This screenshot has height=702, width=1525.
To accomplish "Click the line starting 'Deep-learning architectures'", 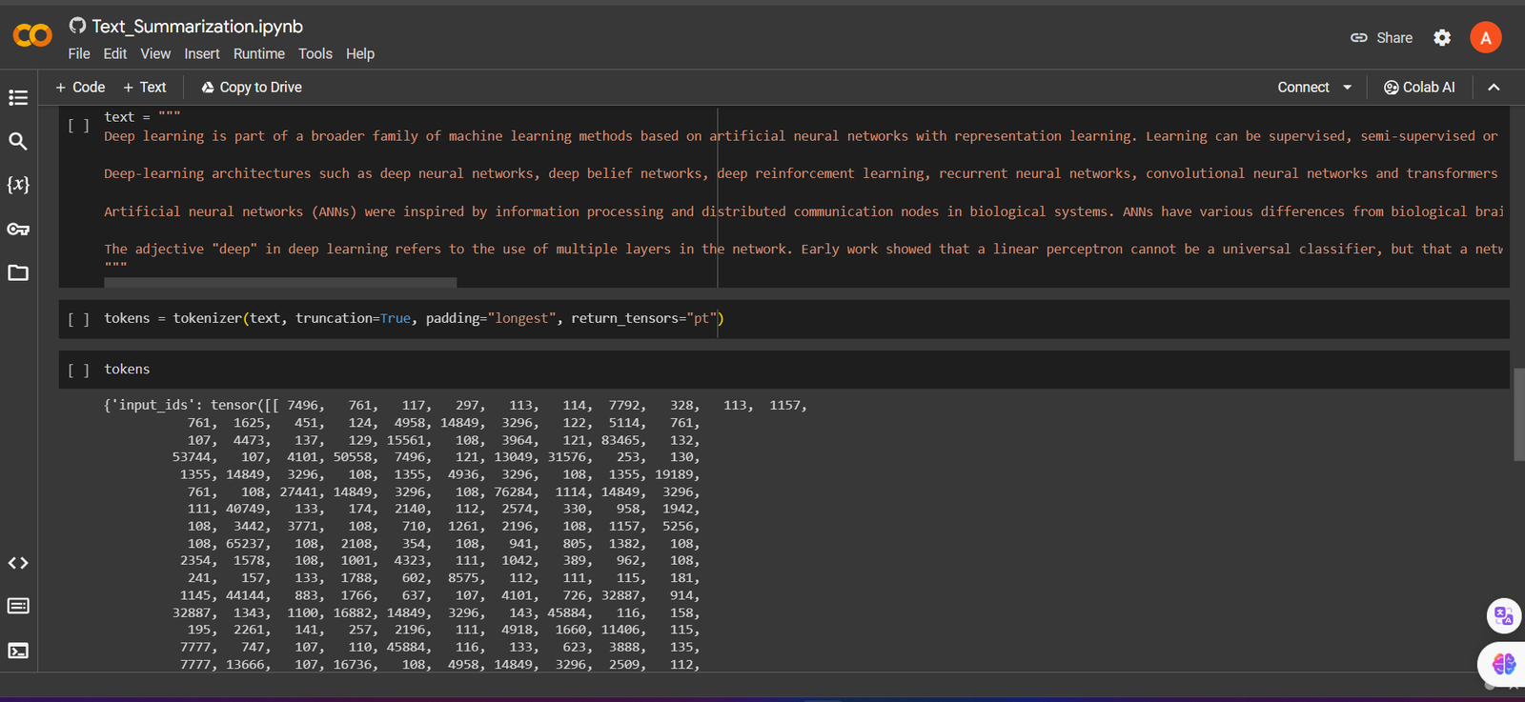I will point(801,173).
